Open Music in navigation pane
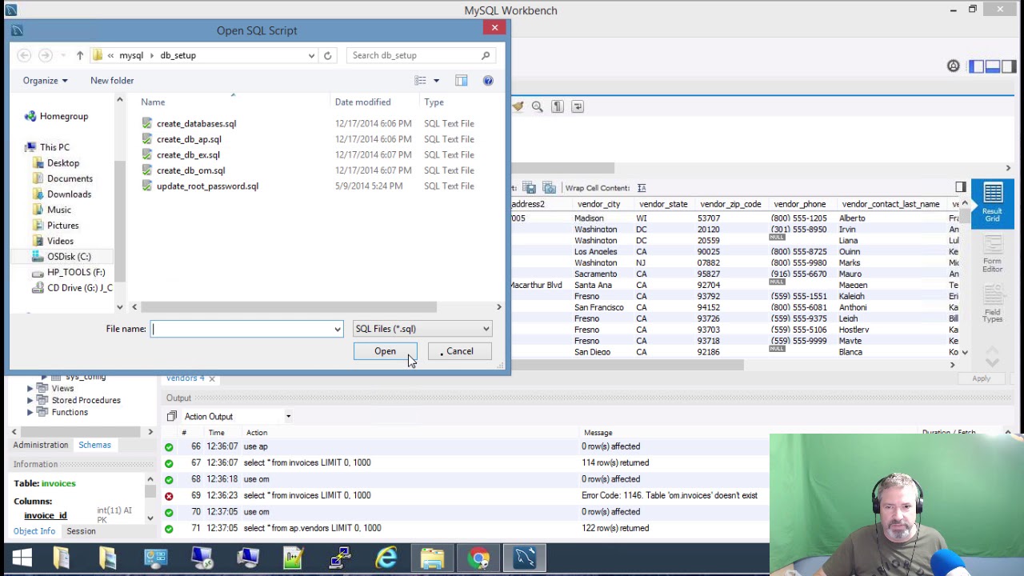1024x576 pixels. pyautogui.click(x=58, y=210)
